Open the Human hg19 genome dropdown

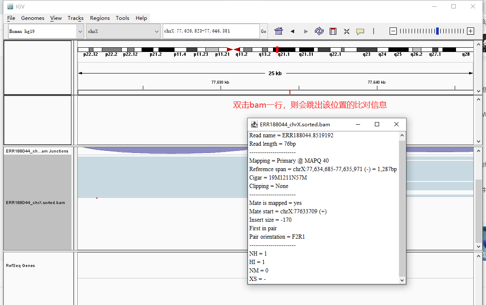click(x=46, y=31)
